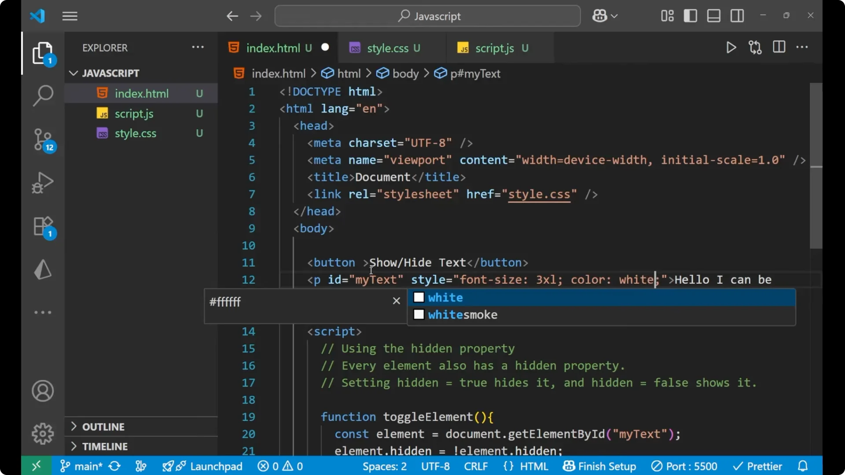Toggle the primary side bar visibility
This screenshot has width=845, height=475.
pos(691,16)
